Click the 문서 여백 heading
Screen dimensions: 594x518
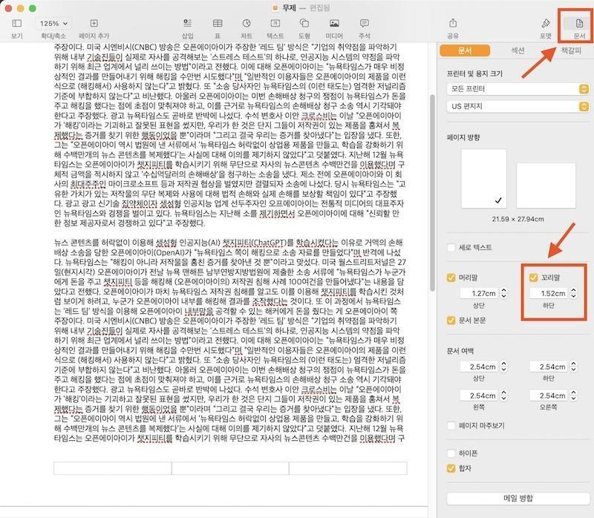[460, 351]
